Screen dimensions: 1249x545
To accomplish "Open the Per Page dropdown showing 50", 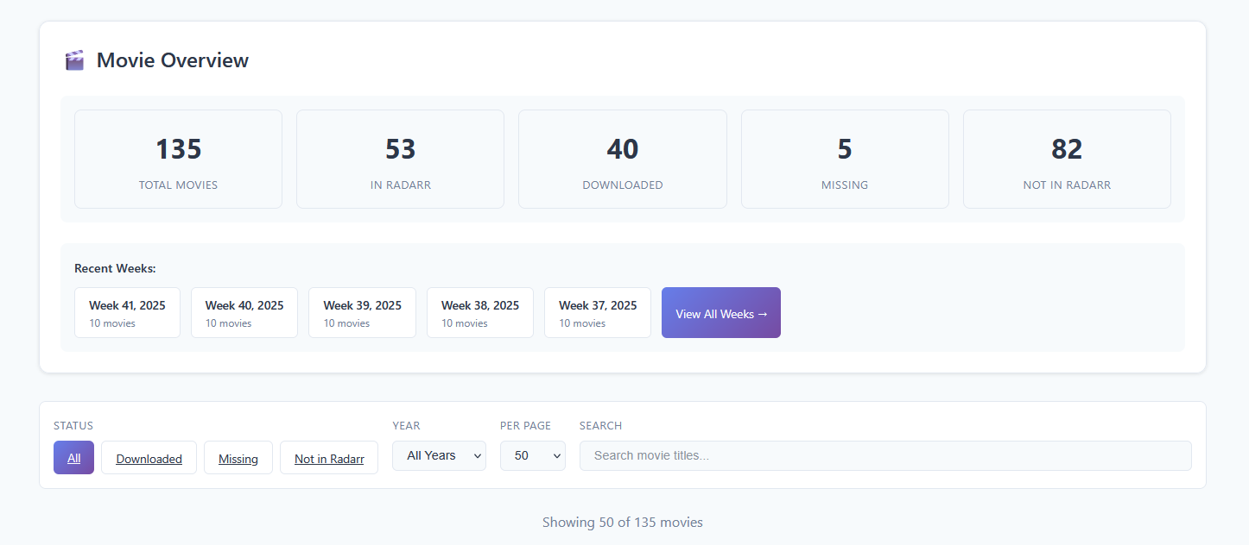I will 532,456.
